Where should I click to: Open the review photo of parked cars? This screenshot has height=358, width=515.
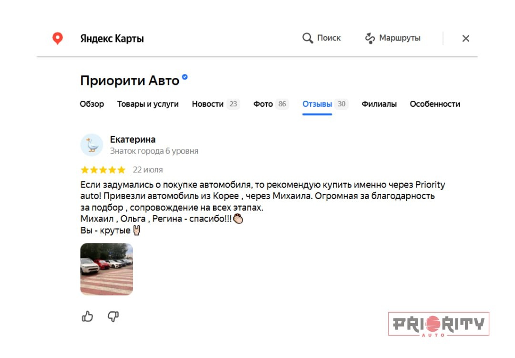(x=107, y=269)
